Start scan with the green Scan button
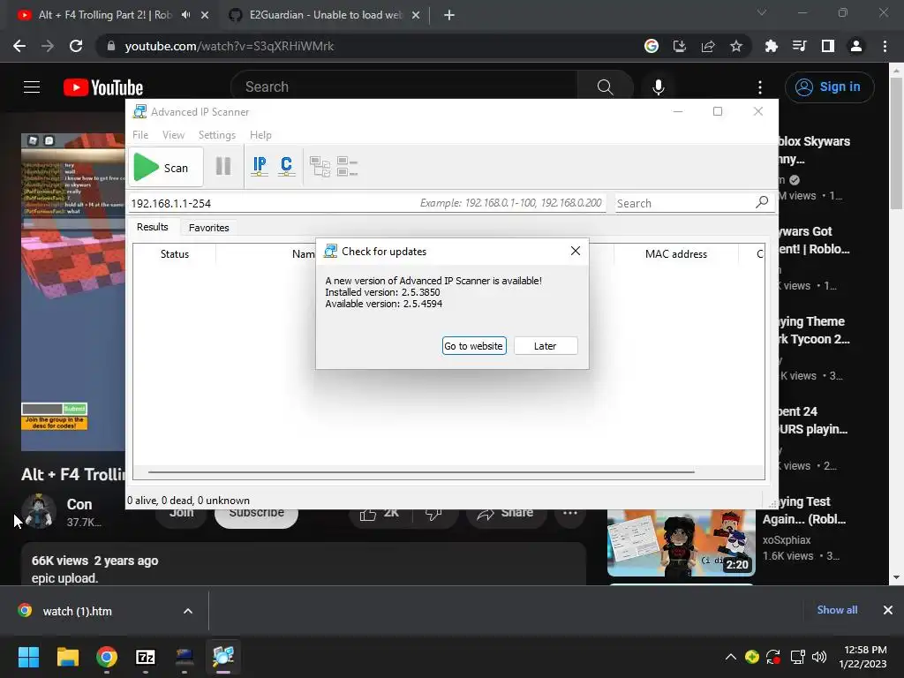904x678 pixels. (165, 167)
